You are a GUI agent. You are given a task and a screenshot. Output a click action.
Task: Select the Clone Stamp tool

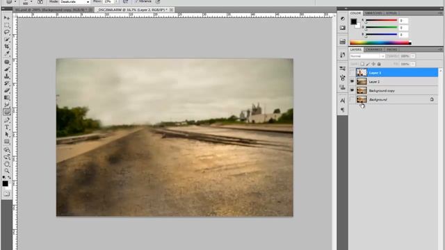pos(7,76)
